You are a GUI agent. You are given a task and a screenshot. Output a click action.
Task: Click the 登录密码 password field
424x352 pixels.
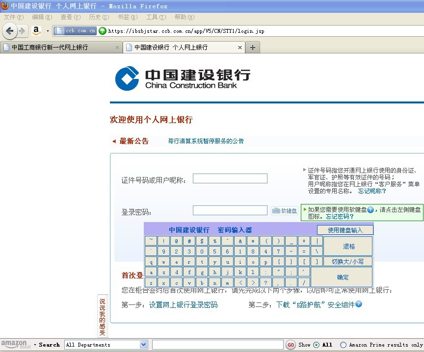pyautogui.click(x=230, y=210)
